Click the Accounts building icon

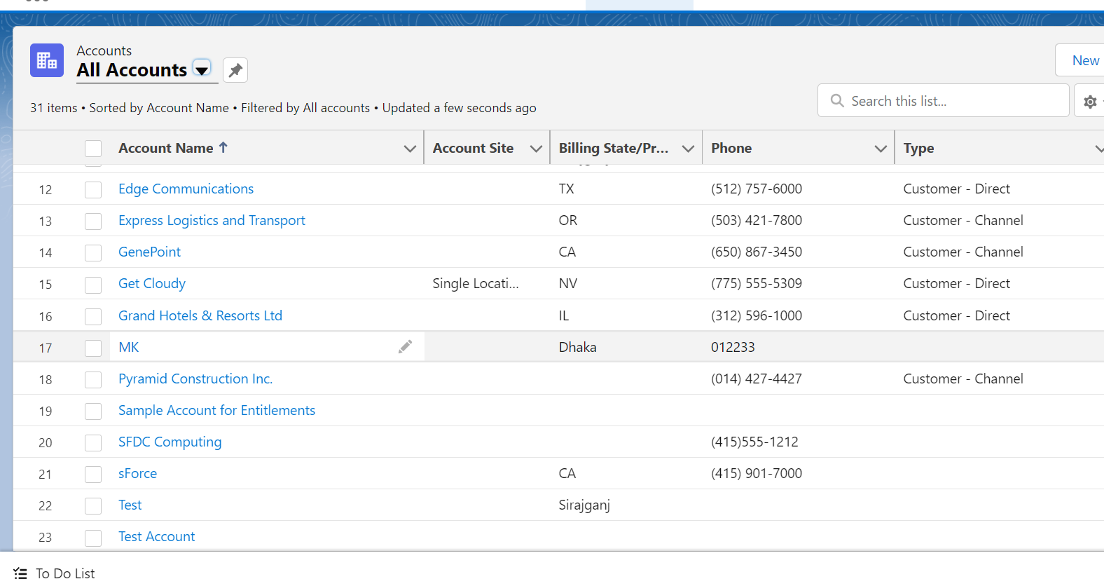point(47,60)
